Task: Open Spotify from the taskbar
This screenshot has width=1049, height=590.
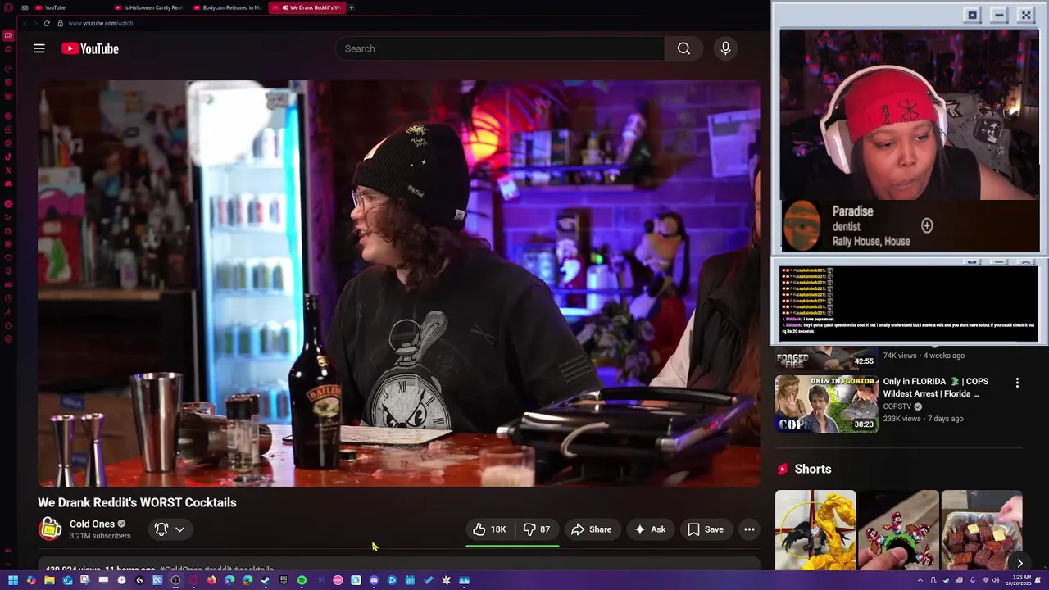Action: (302, 580)
